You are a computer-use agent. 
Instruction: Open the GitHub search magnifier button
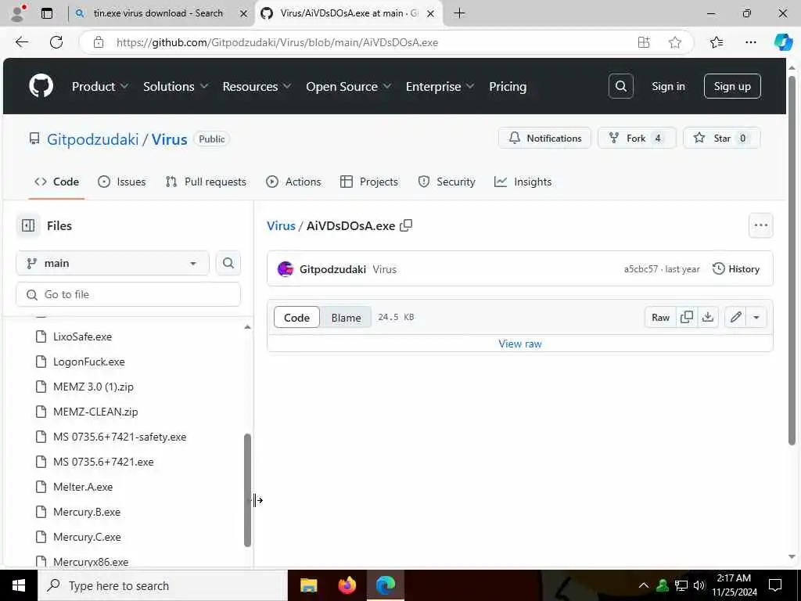point(620,86)
